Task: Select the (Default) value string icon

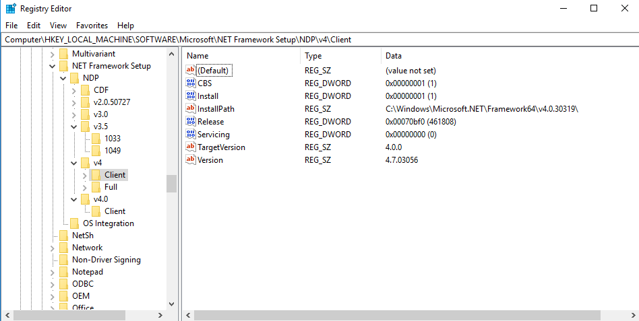Action: pos(190,70)
